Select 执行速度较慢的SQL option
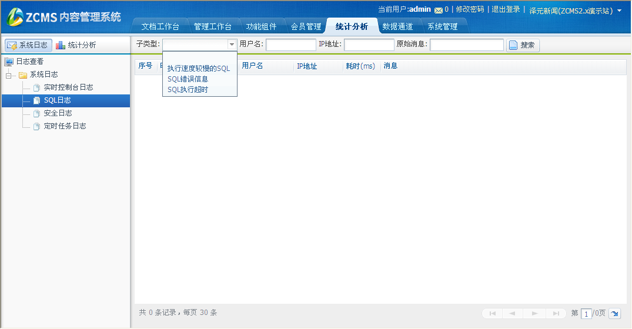 pyautogui.click(x=199, y=69)
